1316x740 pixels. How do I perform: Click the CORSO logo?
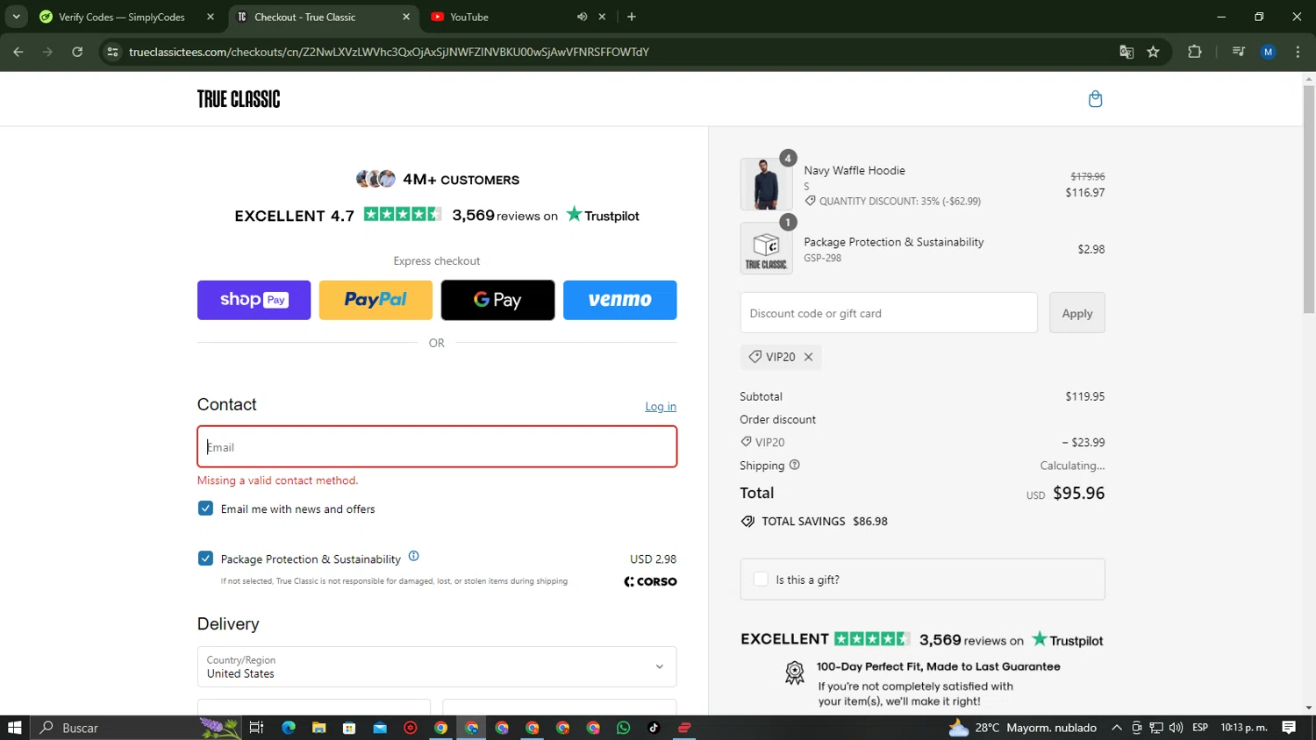650,581
